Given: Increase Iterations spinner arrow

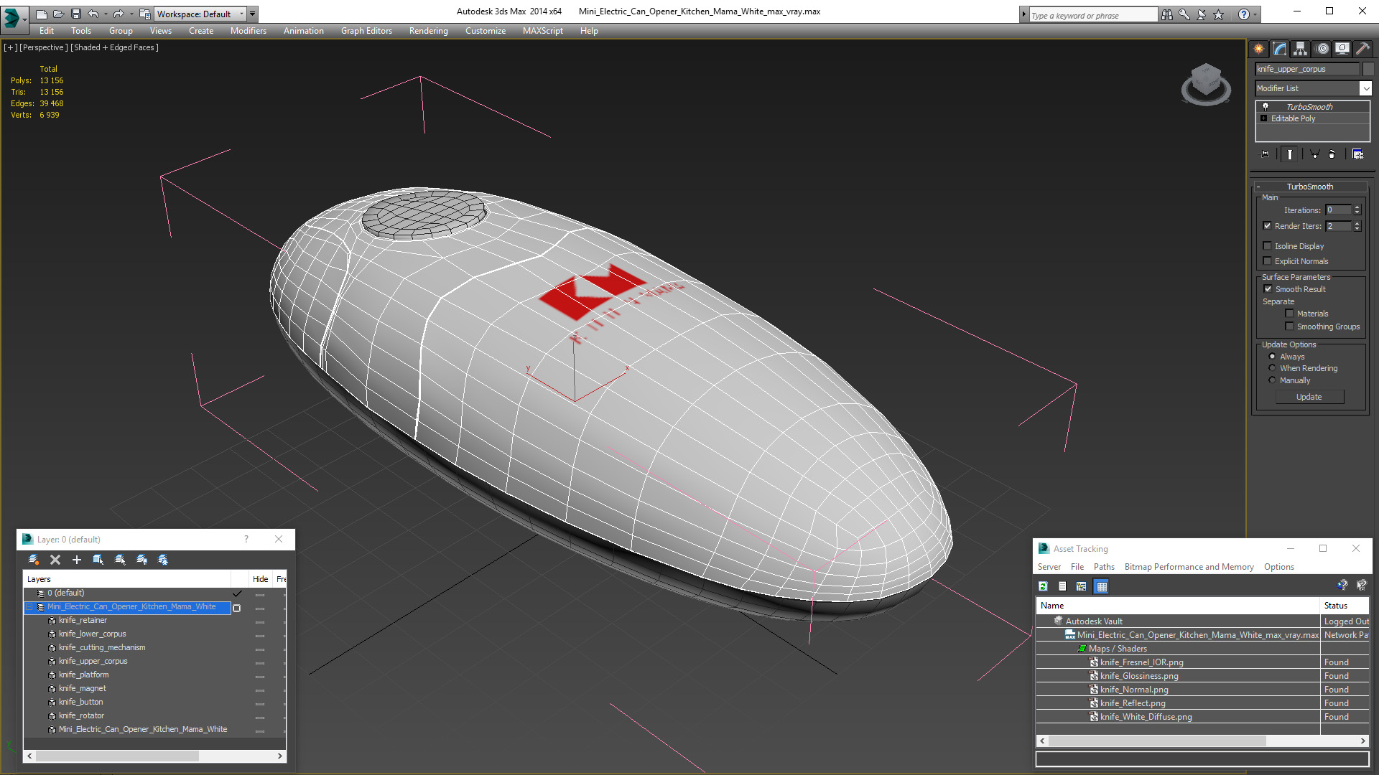Looking at the screenshot, I should pos(1357,208).
